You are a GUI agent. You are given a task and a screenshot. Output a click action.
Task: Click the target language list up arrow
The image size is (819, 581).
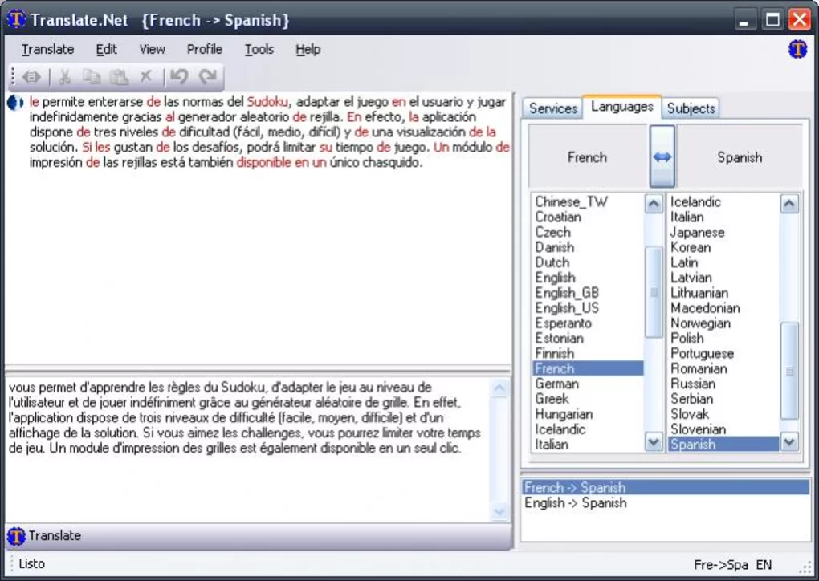[x=789, y=204]
